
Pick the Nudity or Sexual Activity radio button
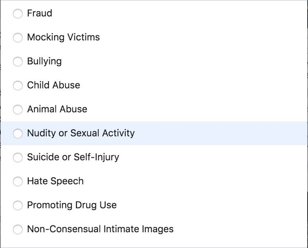point(18,134)
